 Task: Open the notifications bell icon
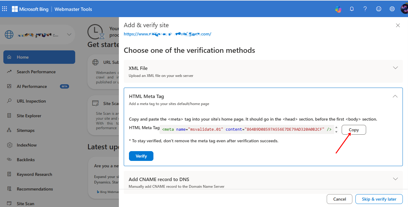pos(352,9)
